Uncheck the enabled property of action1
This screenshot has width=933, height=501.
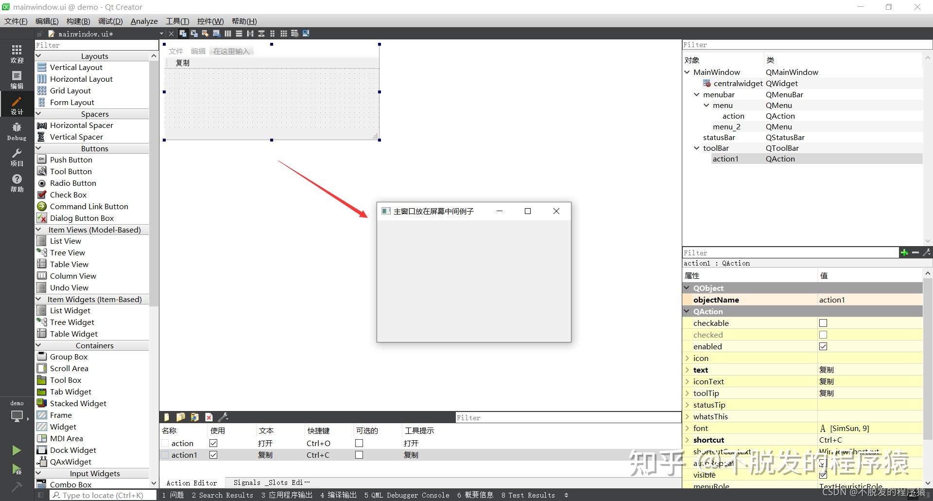coord(823,346)
